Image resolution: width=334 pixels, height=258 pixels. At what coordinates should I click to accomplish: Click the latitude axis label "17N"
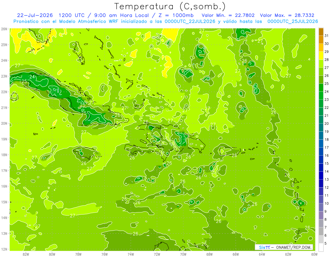coord(4,170)
